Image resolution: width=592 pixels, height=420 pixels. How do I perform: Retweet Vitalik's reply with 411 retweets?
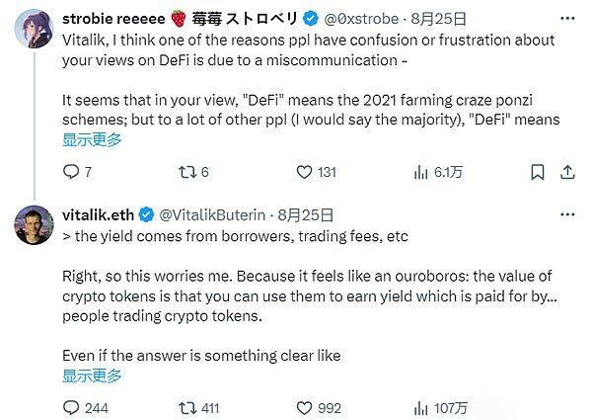(x=187, y=408)
